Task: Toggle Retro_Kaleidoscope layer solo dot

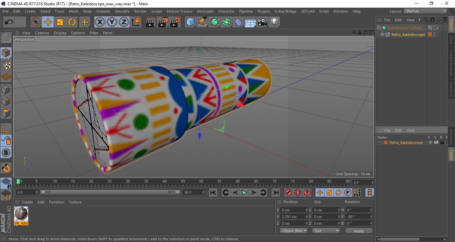Action: click(x=430, y=143)
